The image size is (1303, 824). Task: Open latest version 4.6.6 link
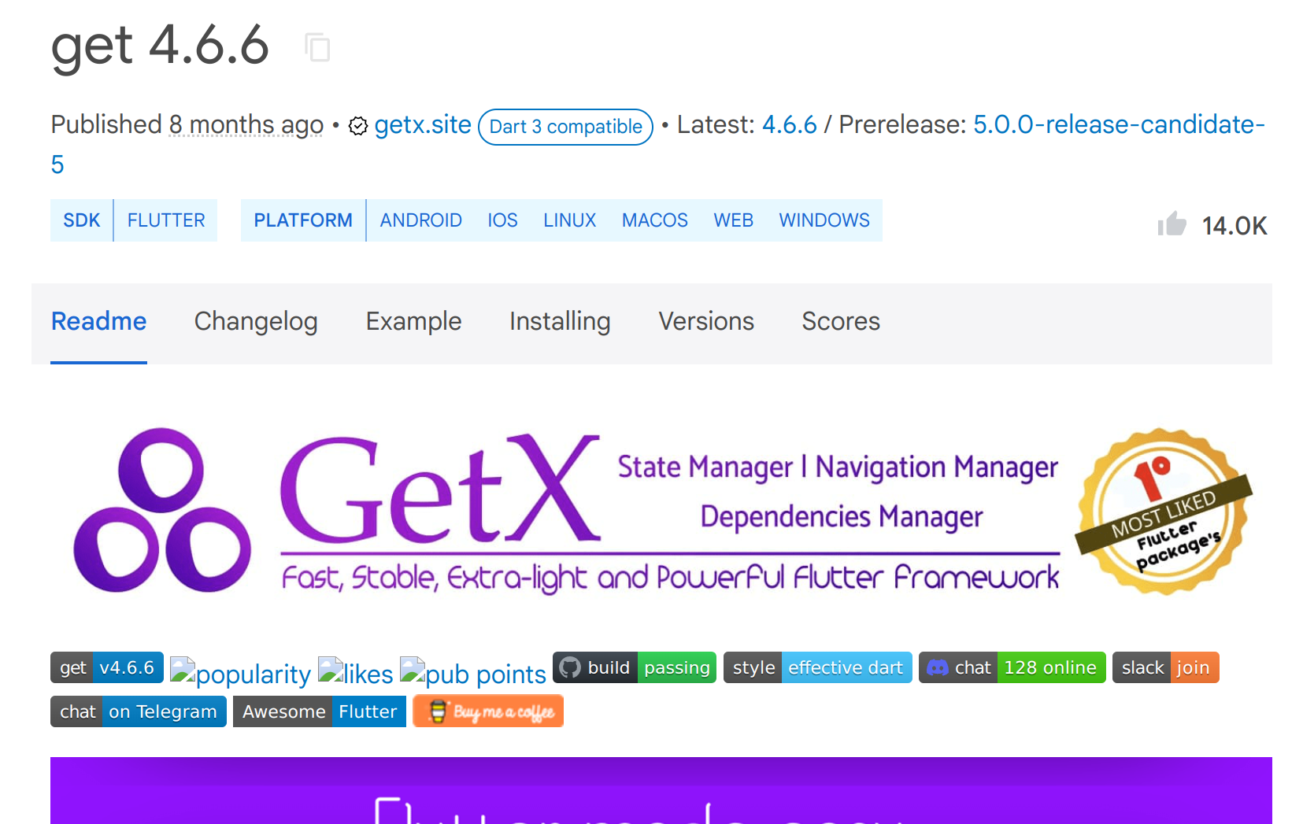[790, 124]
